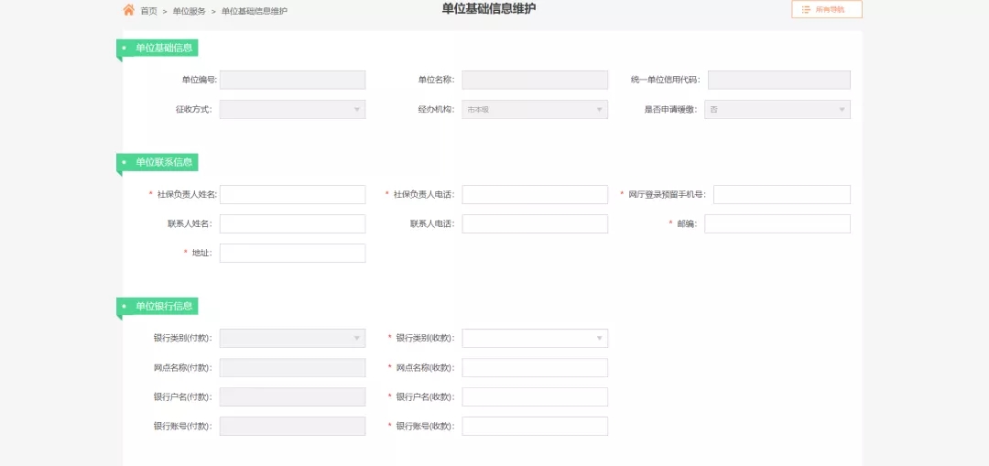
Task: Click the 社保负责人姓名 input field
Action: [x=292, y=195]
